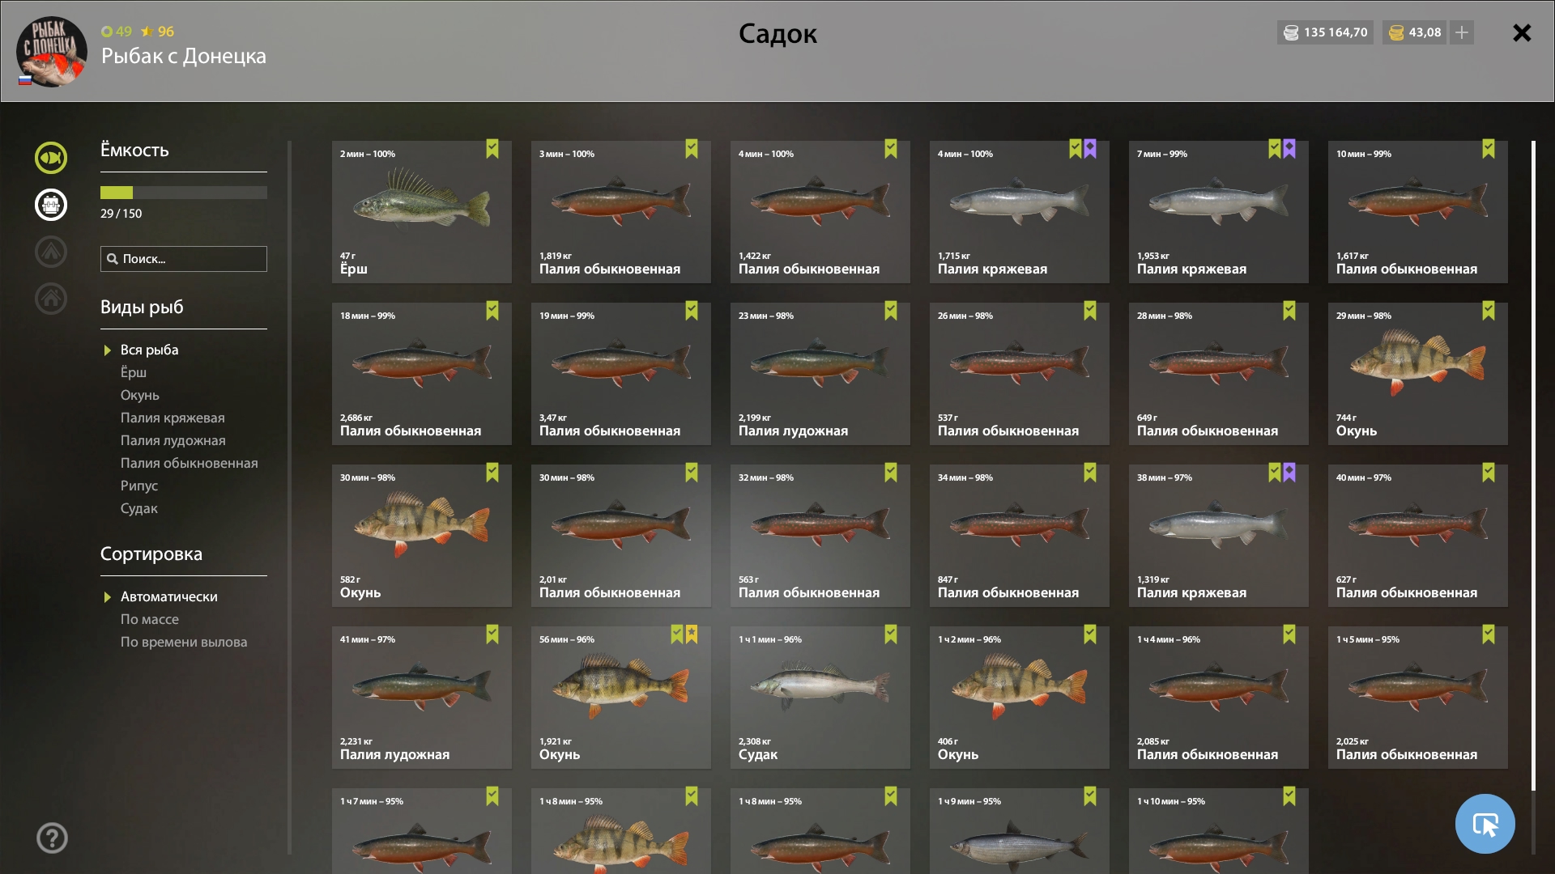
Task: Open the help question mark icon
Action: pos(52,838)
